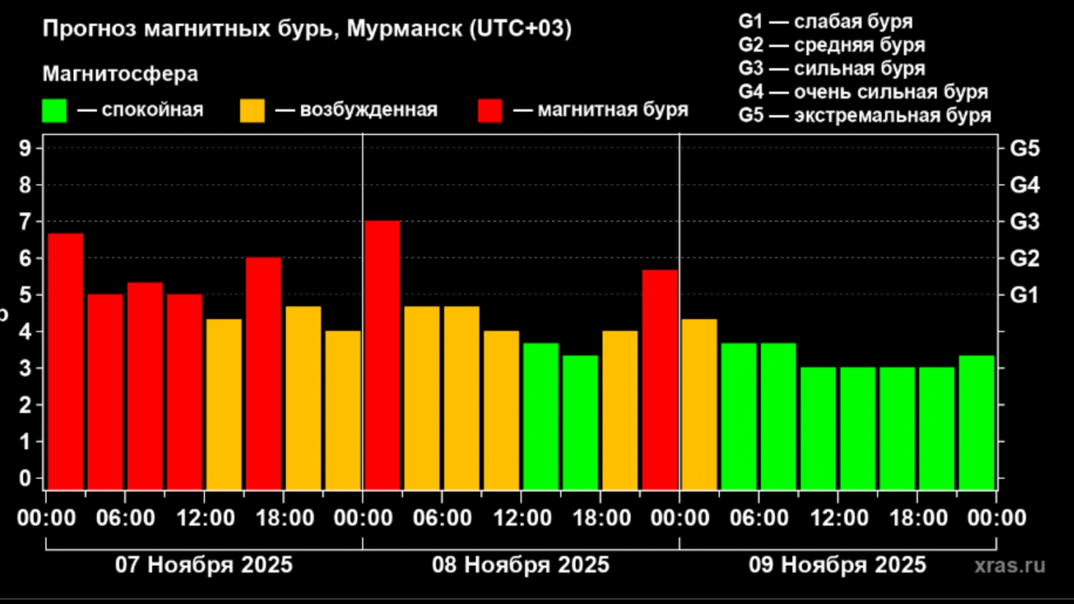Select the last green bar on 09 Ноября
The height and width of the screenshot is (604, 1074).
[977, 422]
